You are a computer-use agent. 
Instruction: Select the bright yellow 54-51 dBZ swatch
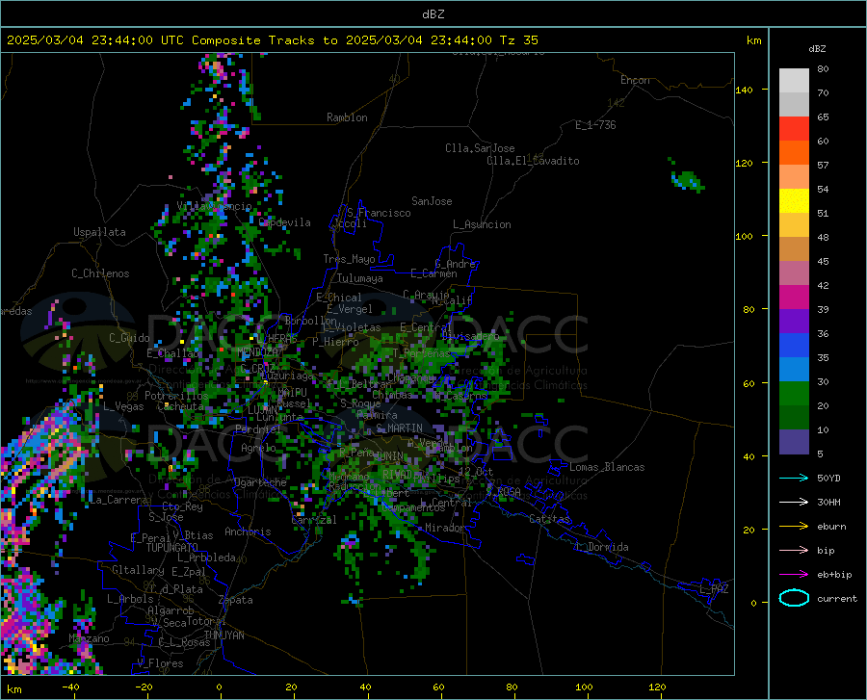point(794,201)
